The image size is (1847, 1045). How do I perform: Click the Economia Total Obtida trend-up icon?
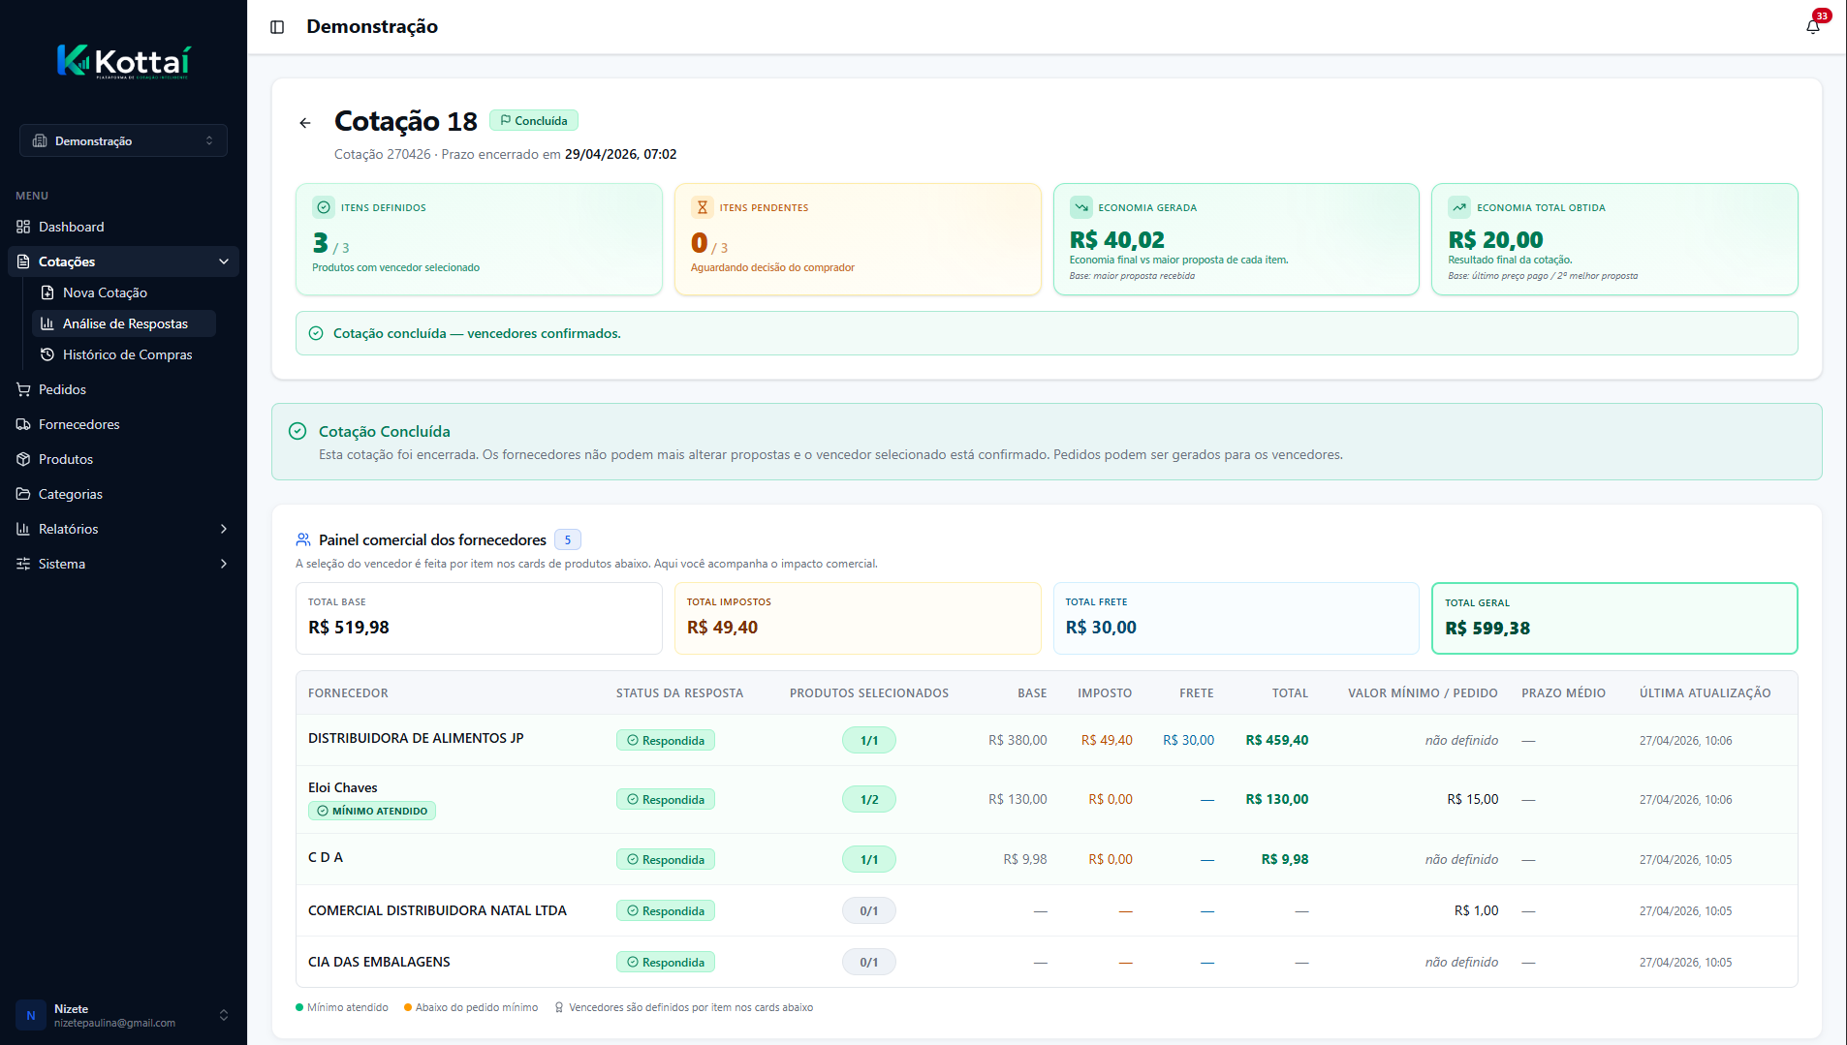click(1459, 207)
